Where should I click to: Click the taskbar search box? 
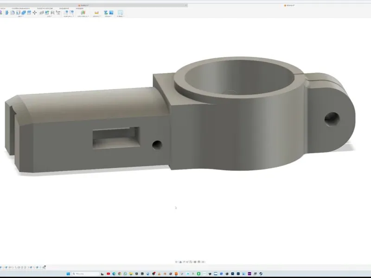coord(86,274)
